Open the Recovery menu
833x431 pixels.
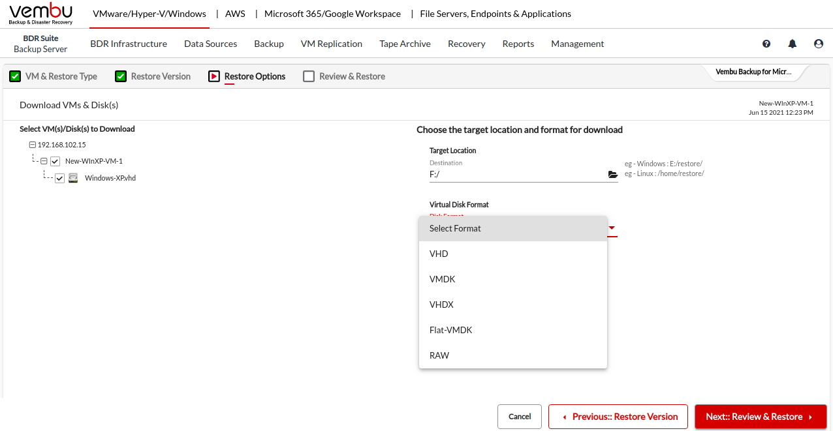pyautogui.click(x=466, y=44)
